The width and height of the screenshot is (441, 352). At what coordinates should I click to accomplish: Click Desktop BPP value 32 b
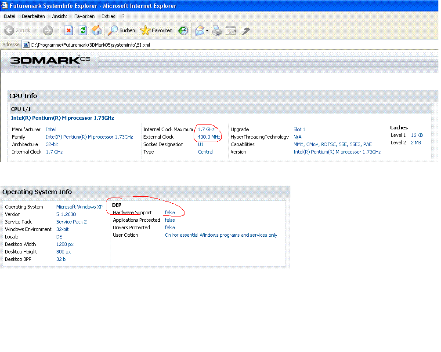click(x=61, y=259)
